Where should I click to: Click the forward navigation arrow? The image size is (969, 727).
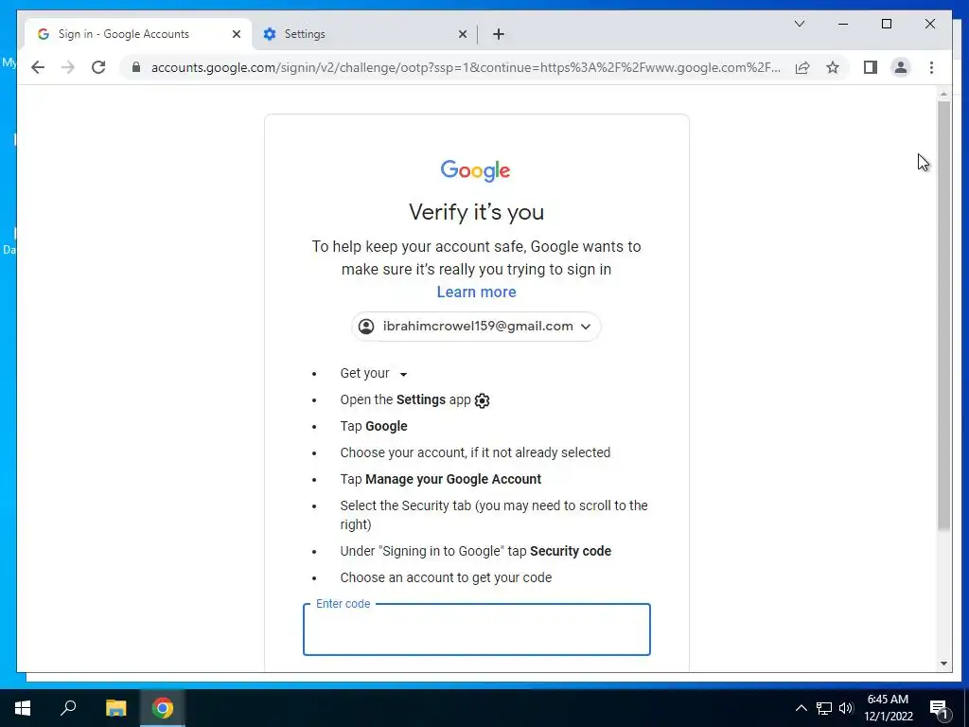[x=68, y=67]
